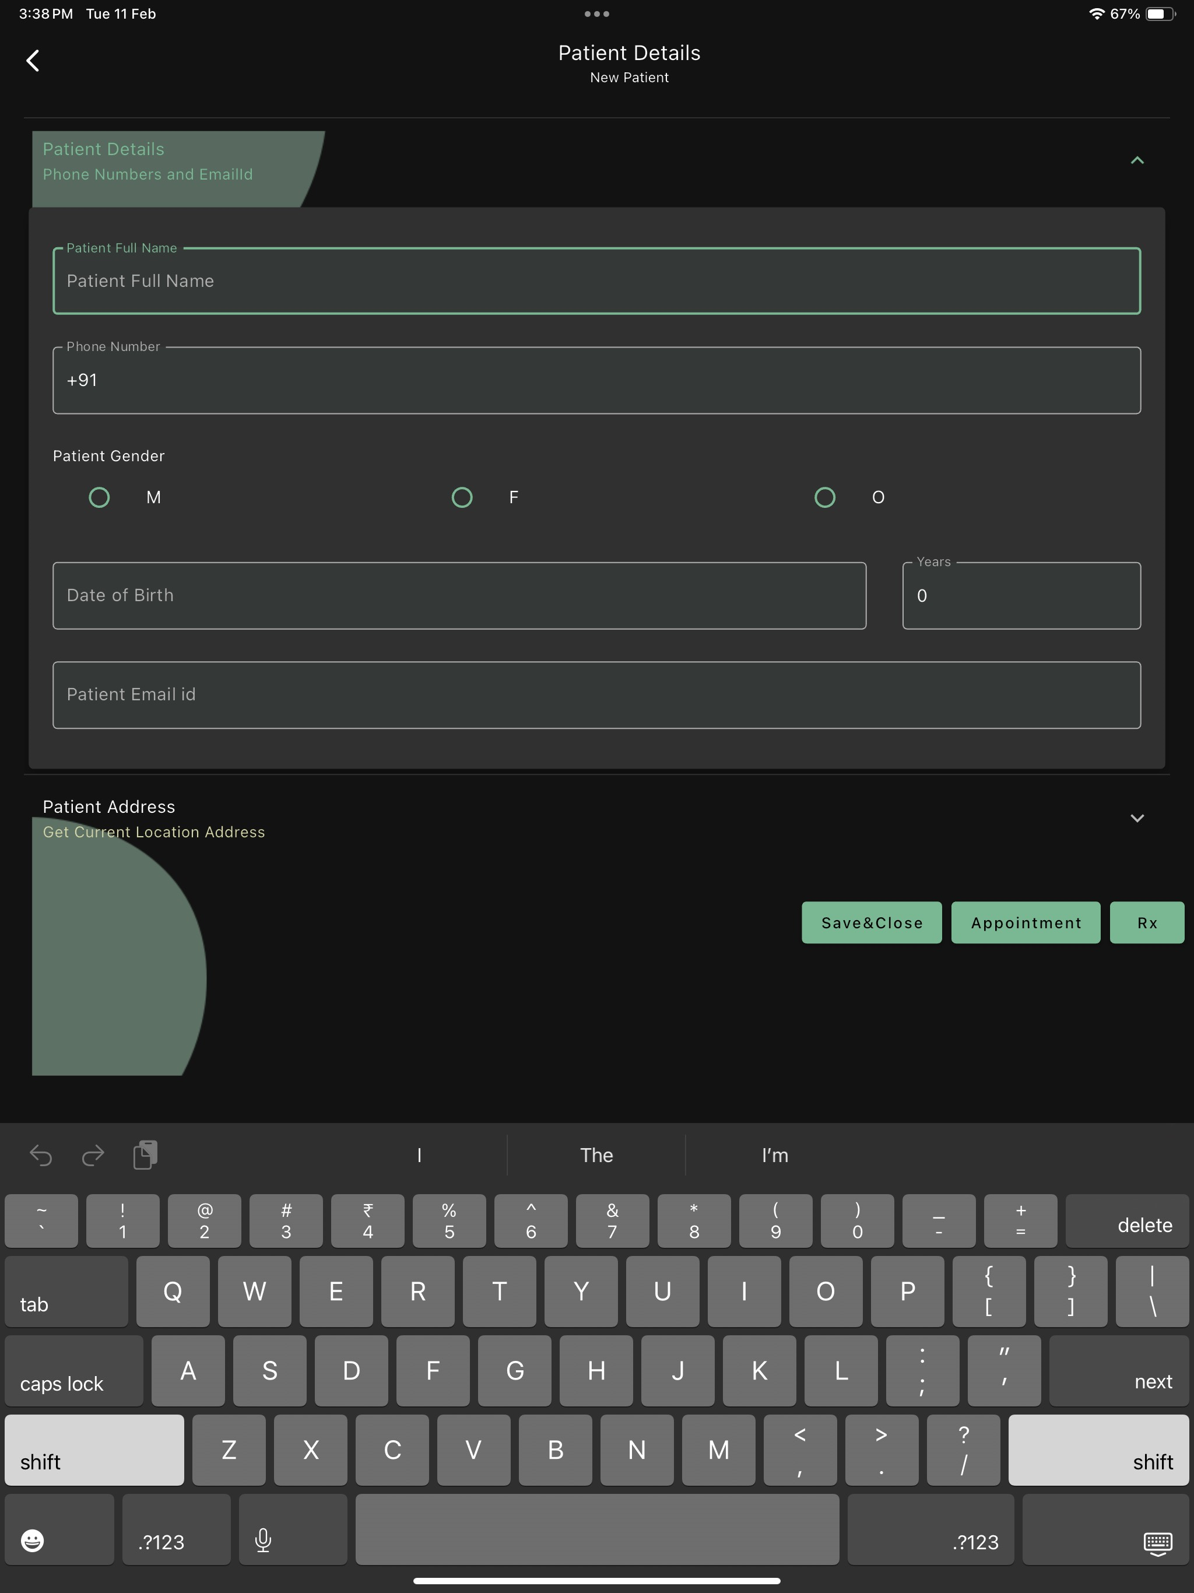Tap the Q key
Viewport: 1194px width, 1593px height.
coord(173,1292)
